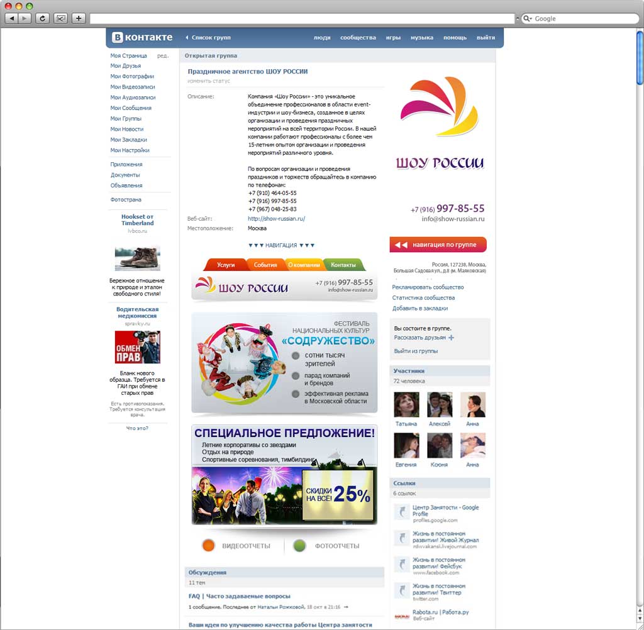Open сообщества in the header
This screenshot has height=630, width=644.
click(x=358, y=37)
